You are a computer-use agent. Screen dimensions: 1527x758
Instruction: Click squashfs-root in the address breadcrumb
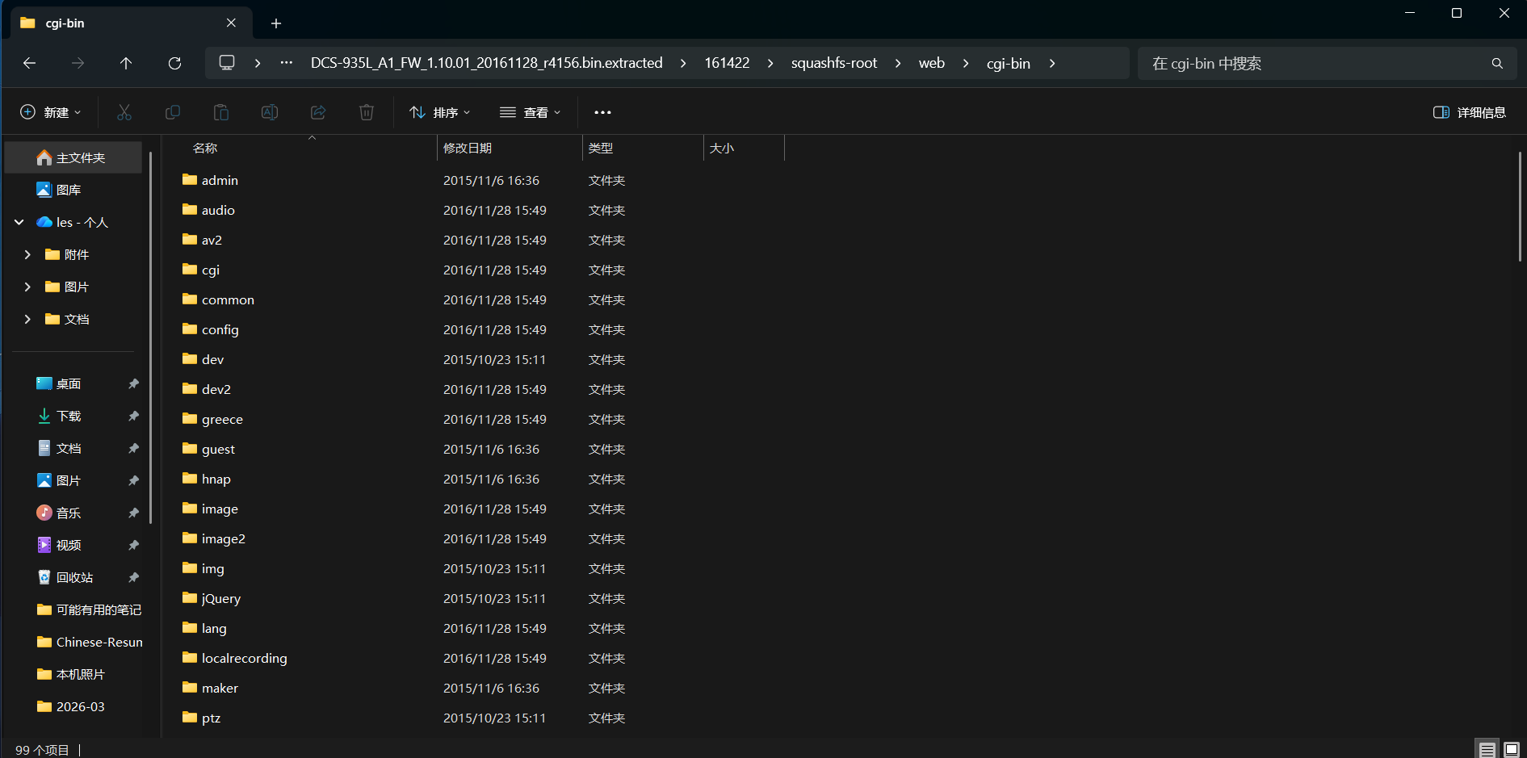(833, 63)
